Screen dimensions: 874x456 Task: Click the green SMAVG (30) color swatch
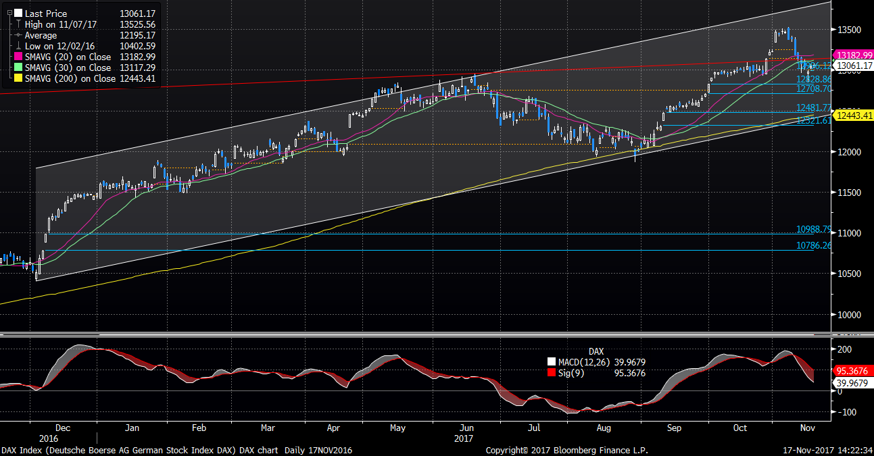(x=18, y=68)
